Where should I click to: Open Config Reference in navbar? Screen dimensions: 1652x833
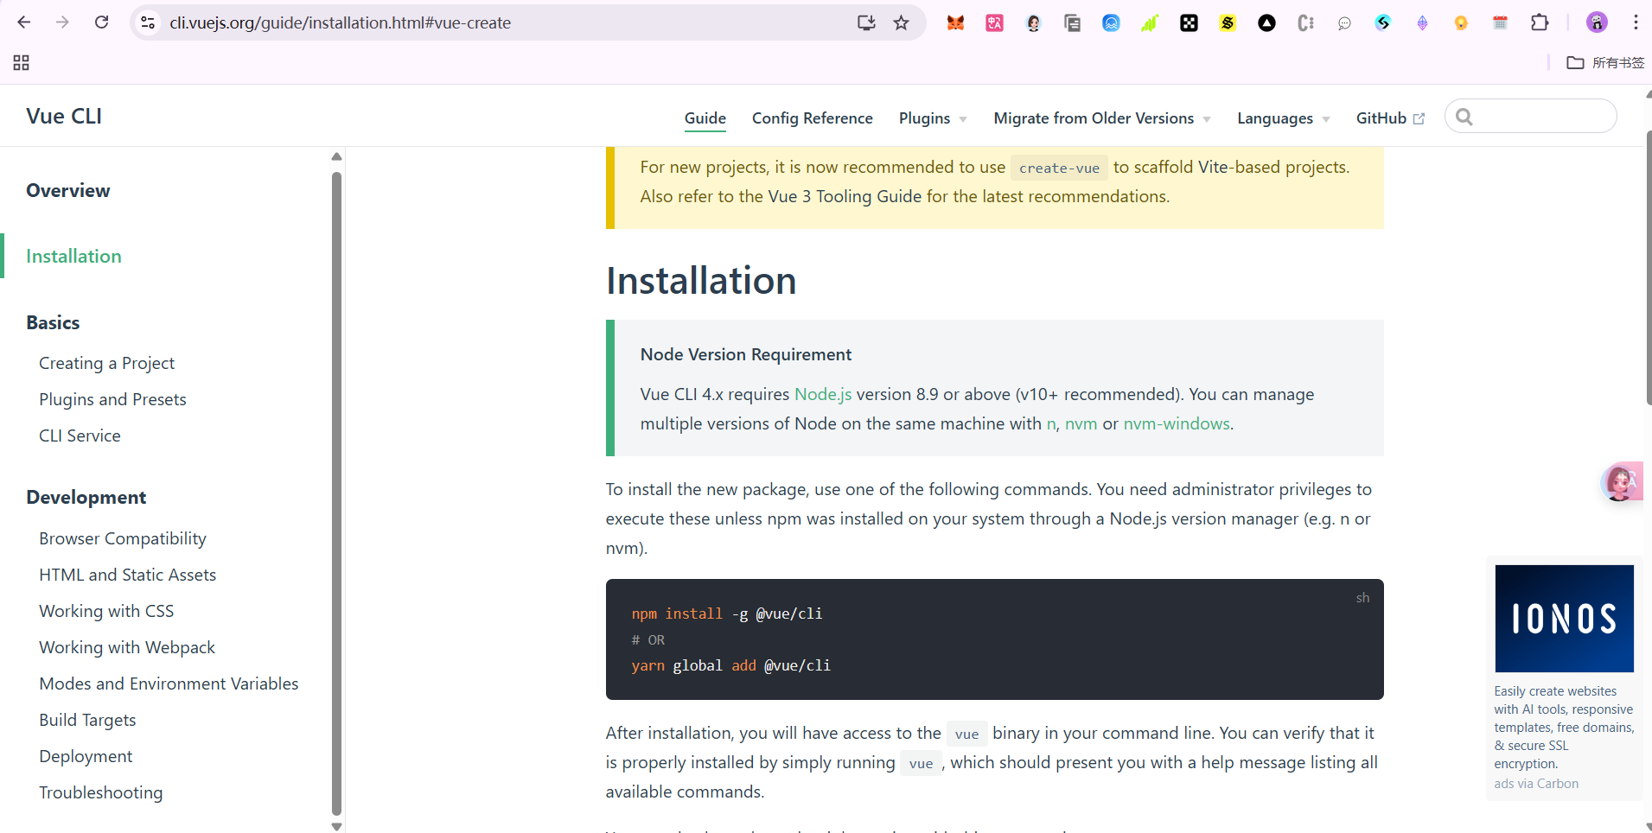(x=813, y=118)
